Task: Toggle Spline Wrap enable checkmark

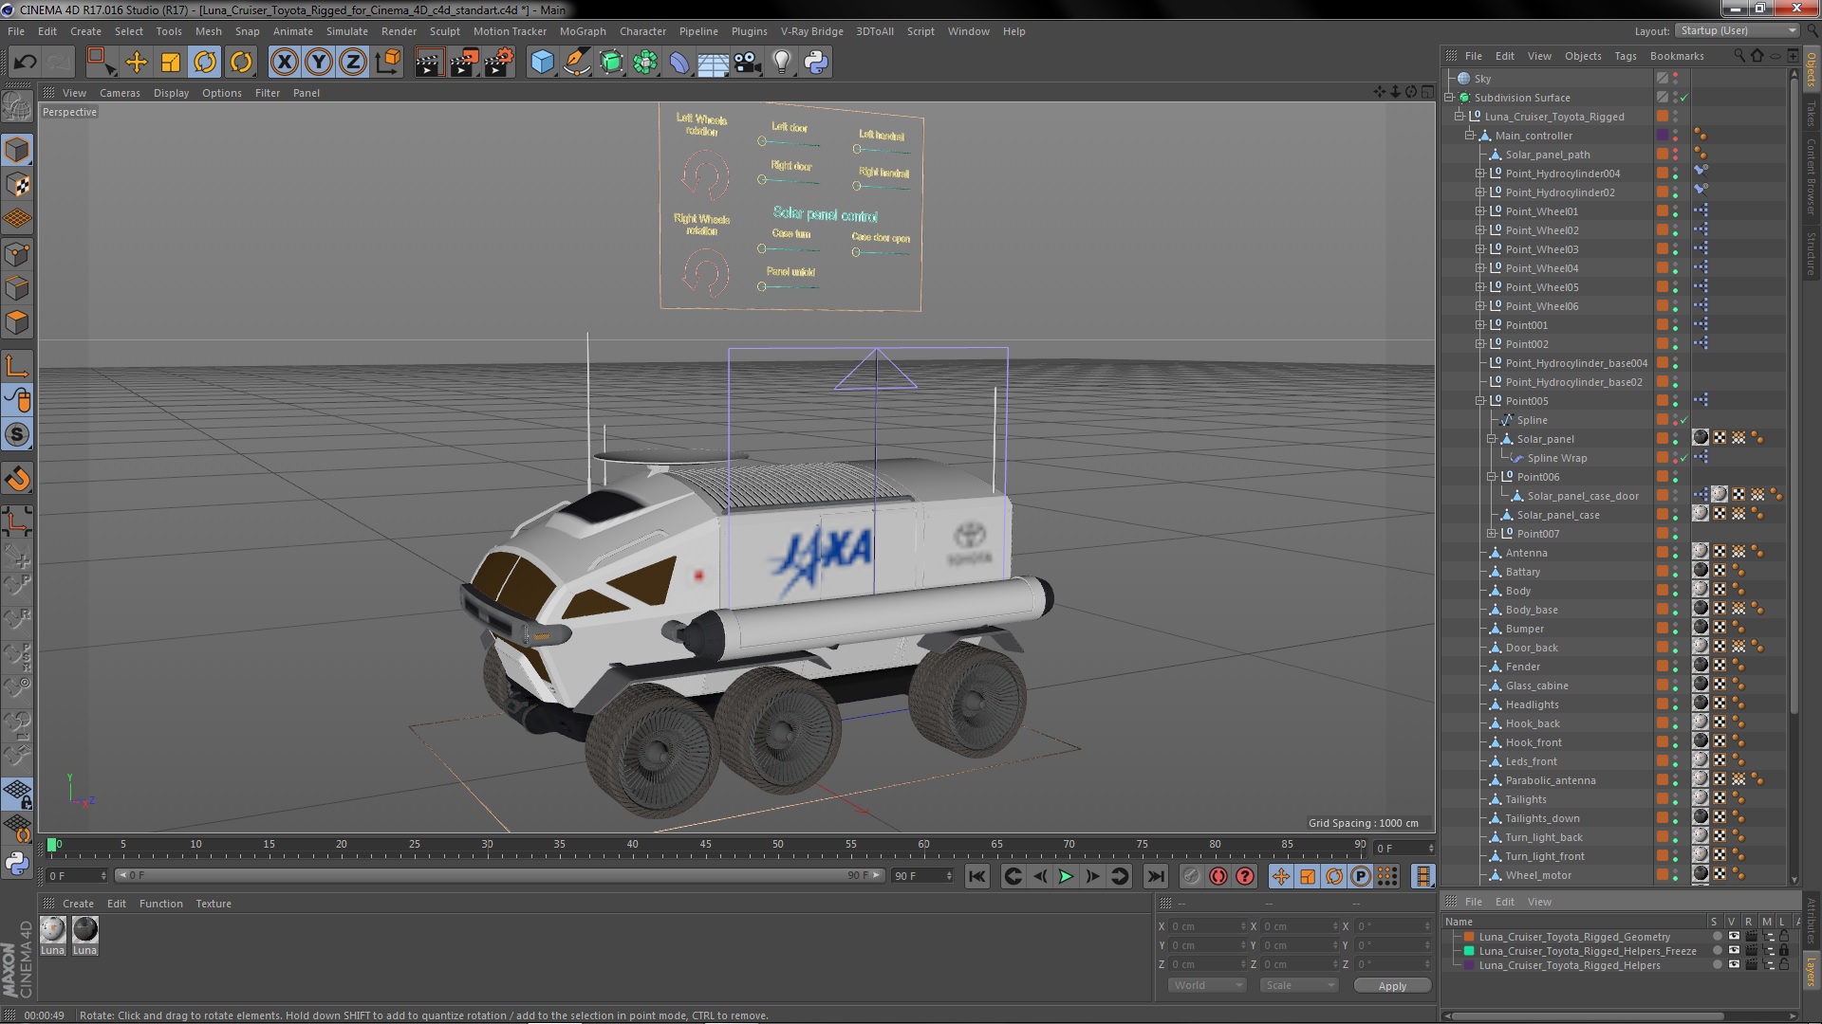Action: point(1684,458)
